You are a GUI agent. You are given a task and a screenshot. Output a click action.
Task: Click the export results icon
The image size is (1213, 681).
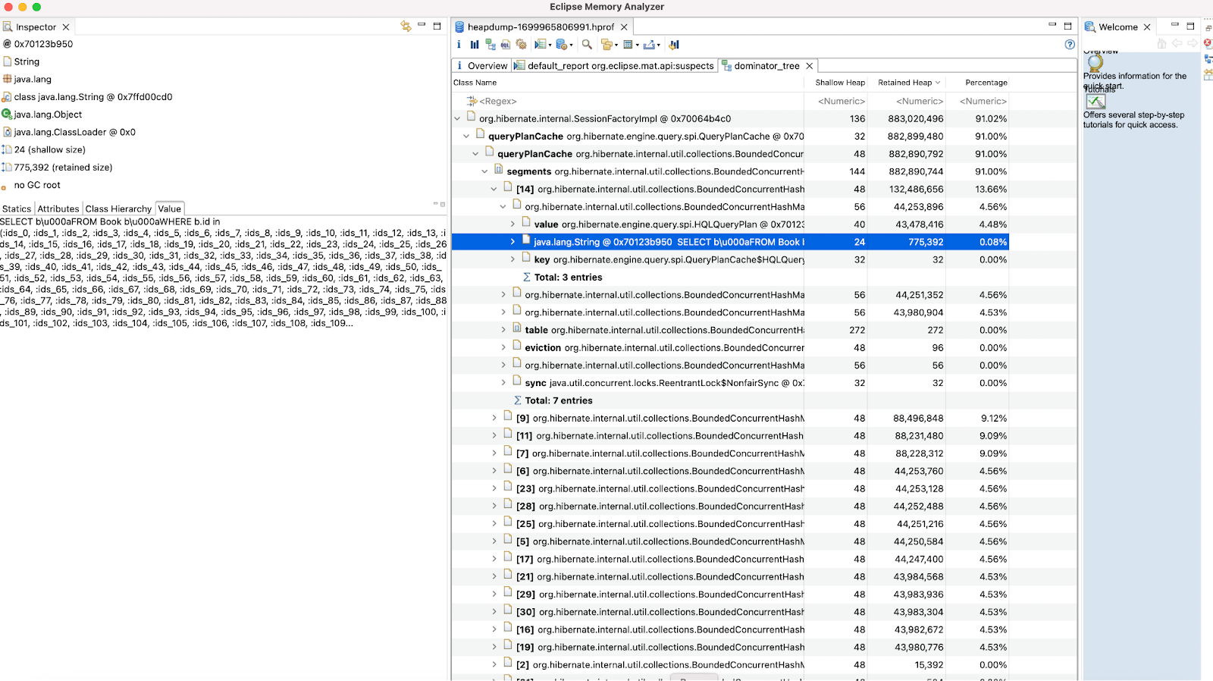[649, 45]
